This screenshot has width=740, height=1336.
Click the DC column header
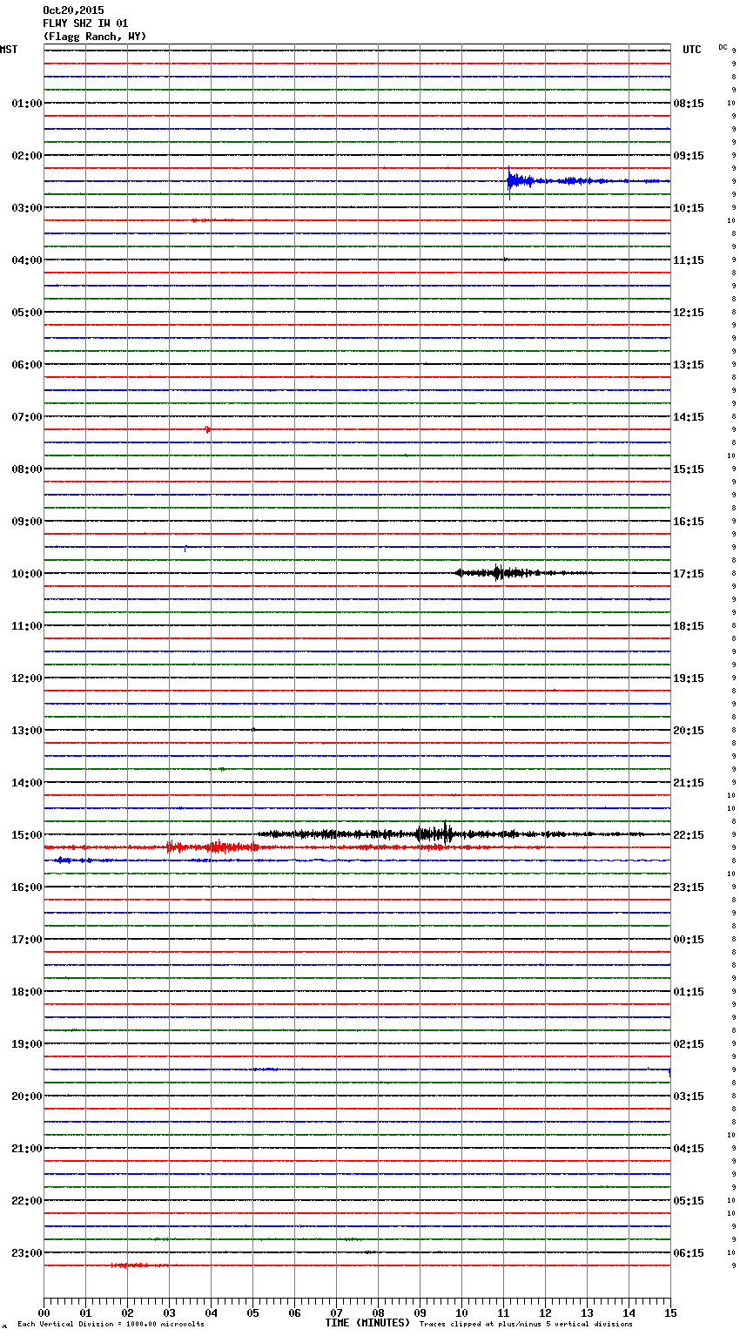click(x=723, y=47)
